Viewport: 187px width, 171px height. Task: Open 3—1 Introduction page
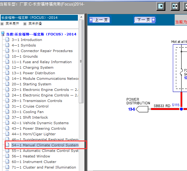[27, 40]
